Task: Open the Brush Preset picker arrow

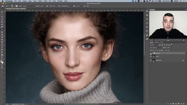Action: click(x=14, y=6)
